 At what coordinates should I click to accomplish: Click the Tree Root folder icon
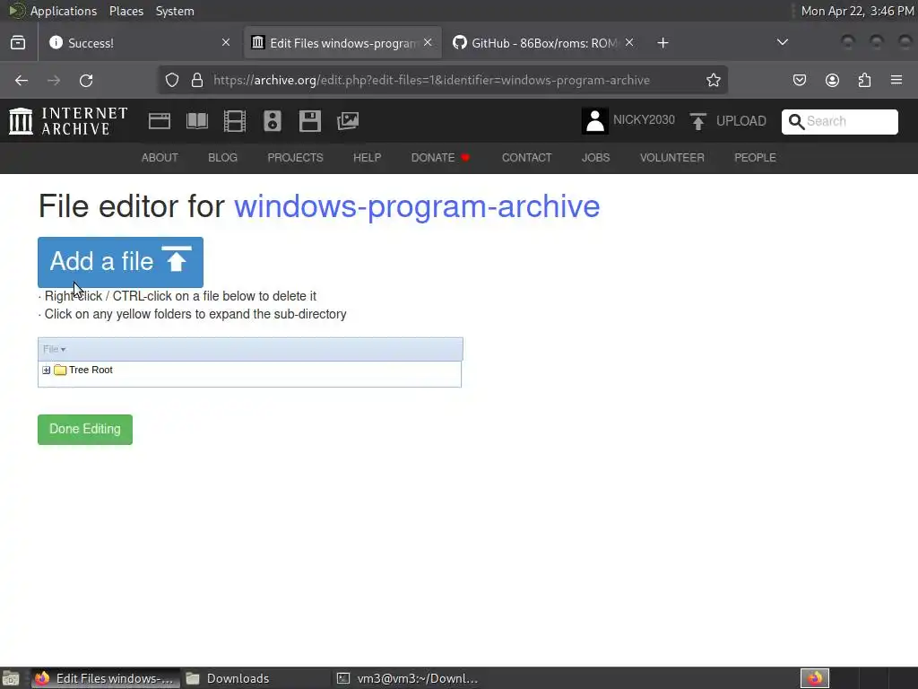click(60, 371)
